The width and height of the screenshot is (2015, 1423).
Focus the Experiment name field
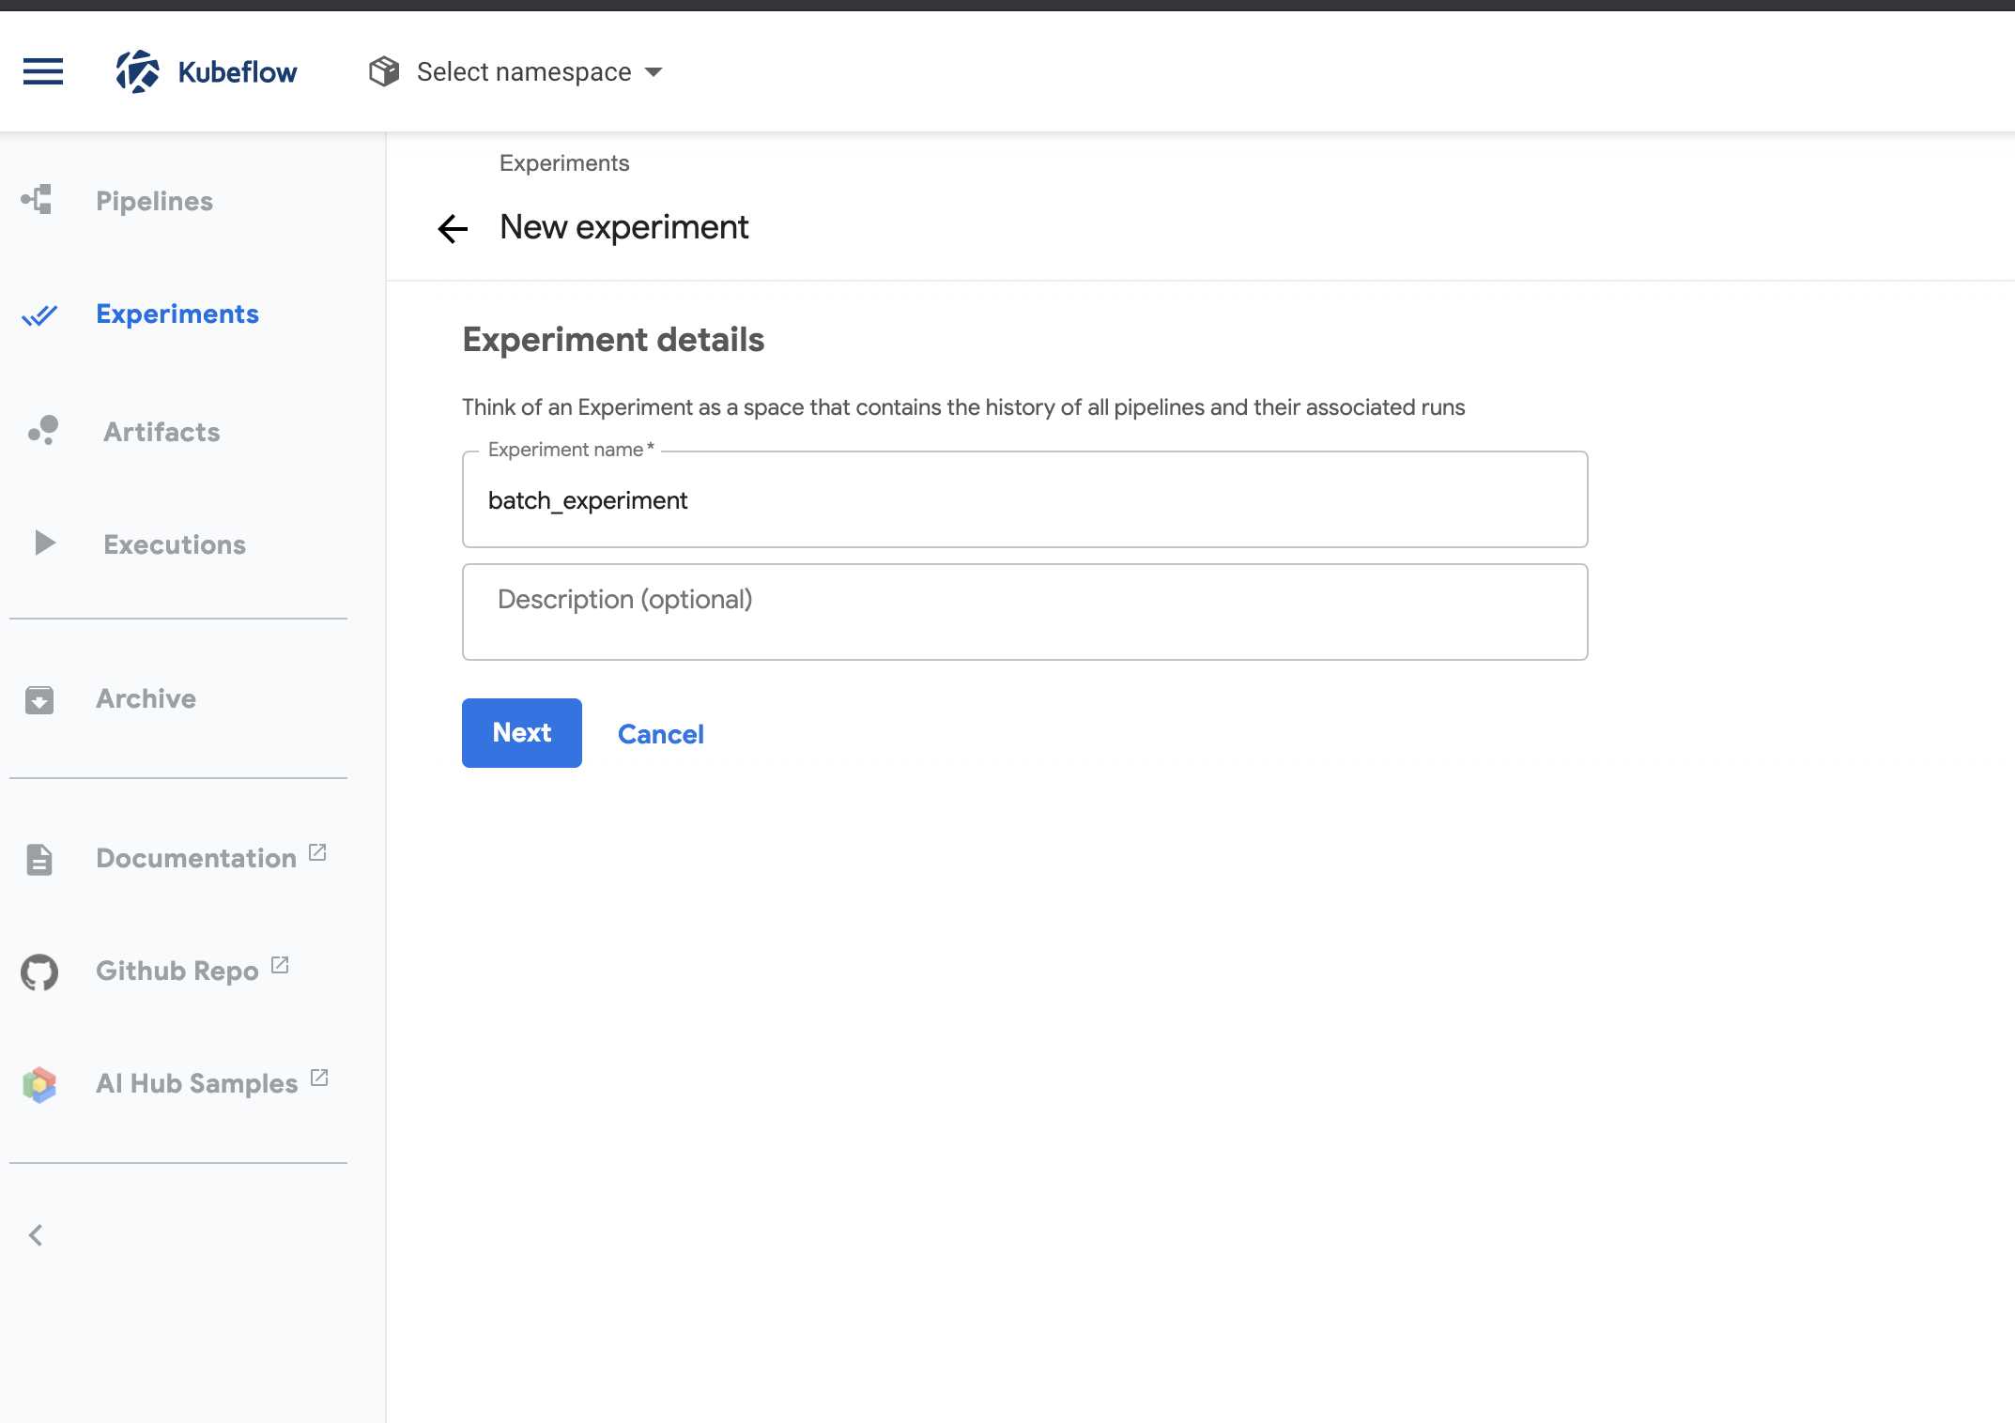coord(1023,500)
